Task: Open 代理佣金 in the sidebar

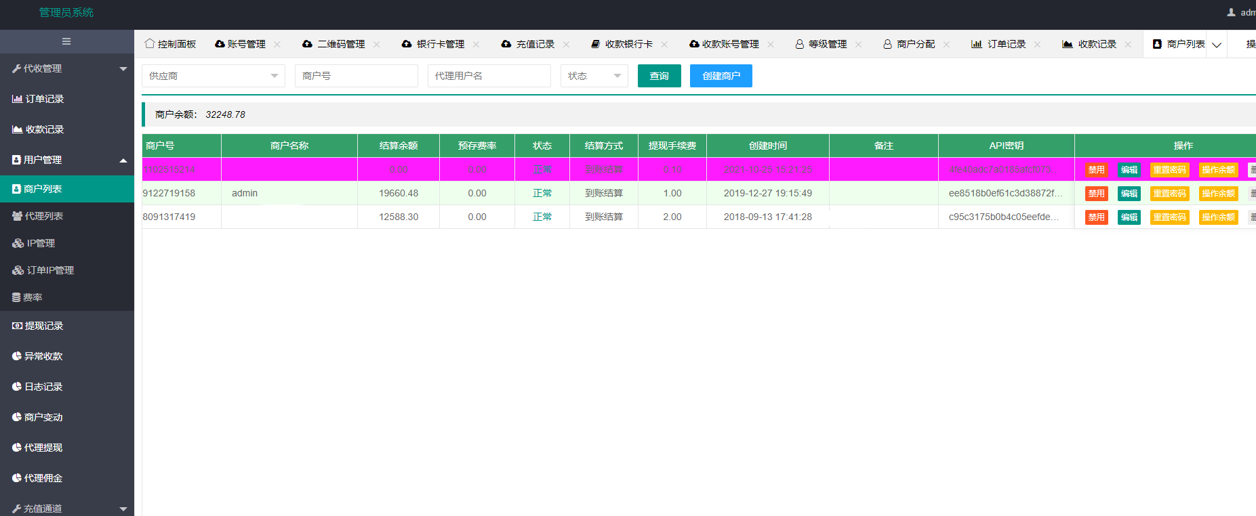Action: click(67, 478)
